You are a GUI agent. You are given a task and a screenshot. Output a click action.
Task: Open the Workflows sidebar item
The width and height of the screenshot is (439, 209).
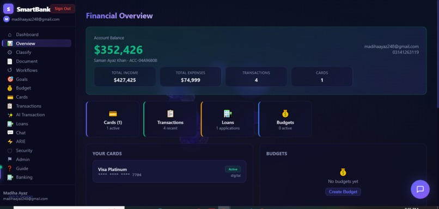click(36, 71)
